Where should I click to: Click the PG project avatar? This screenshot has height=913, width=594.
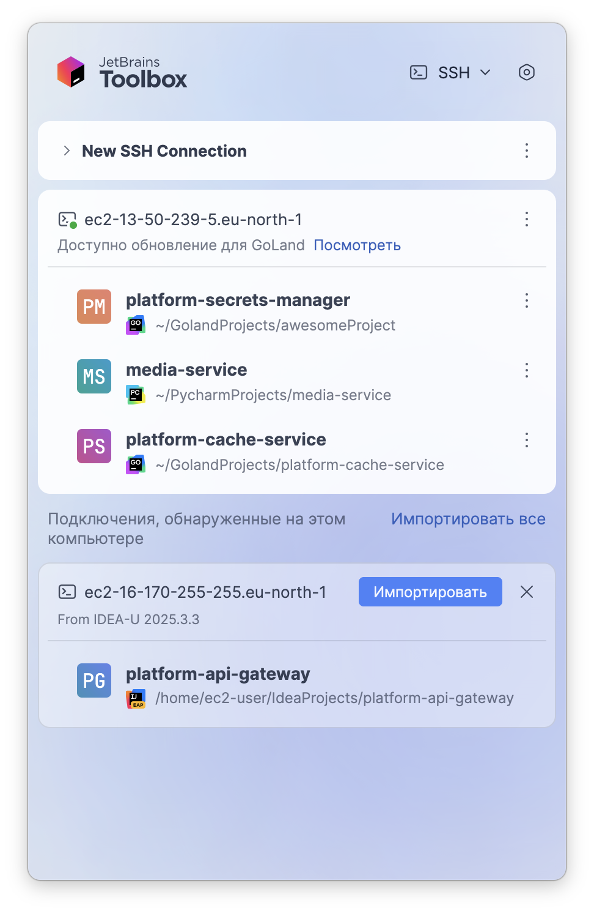click(x=94, y=680)
